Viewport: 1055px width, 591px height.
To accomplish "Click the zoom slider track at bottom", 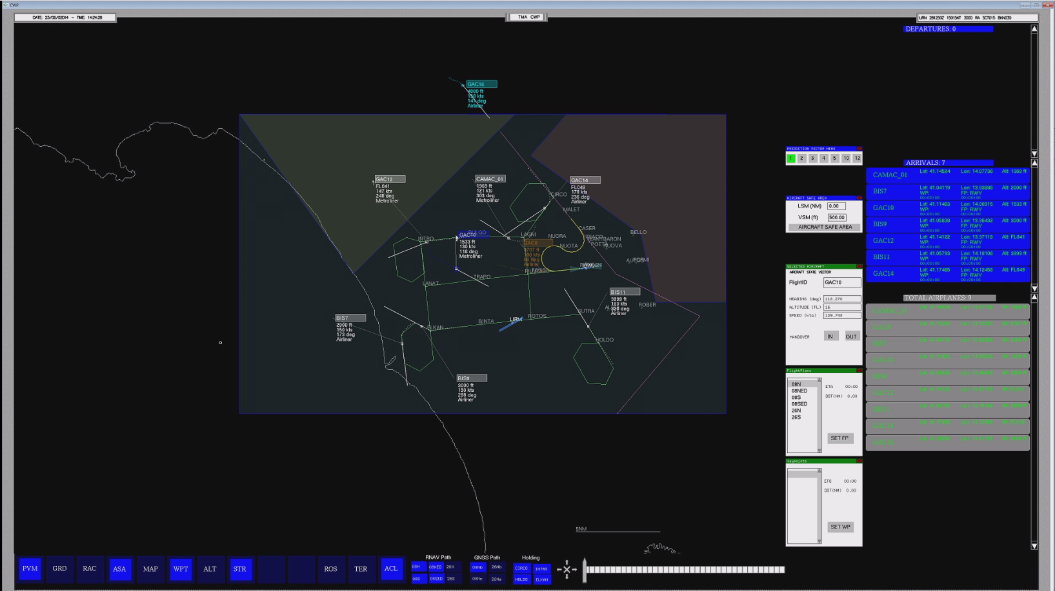I will click(x=685, y=570).
